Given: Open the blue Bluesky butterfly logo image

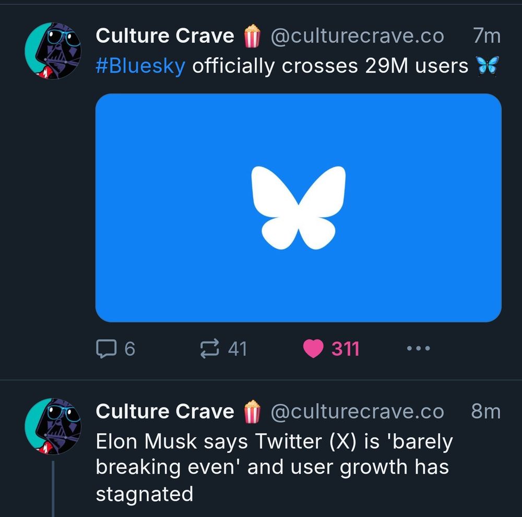Looking at the screenshot, I should (298, 207).
